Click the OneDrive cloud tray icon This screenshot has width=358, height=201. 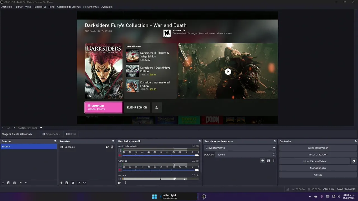click(316, 197)
